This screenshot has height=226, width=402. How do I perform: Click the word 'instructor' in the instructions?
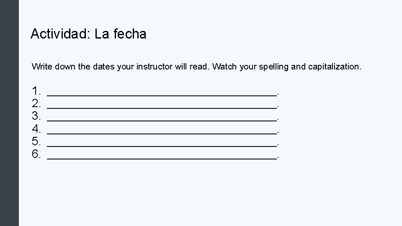pos(155,67)
